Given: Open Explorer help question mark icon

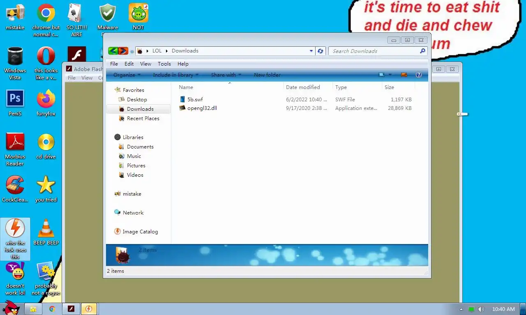Looking at the screenshot, I should coord(419,75).
